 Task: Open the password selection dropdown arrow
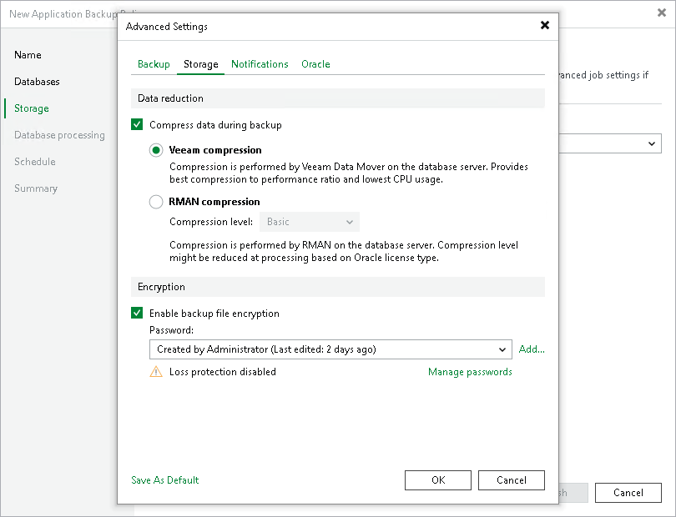coord(503,349)
